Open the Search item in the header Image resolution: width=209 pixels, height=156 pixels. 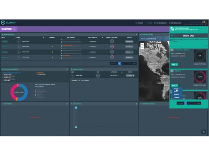[x=139, y=23]
